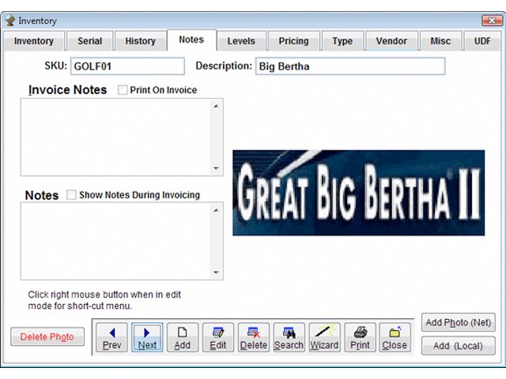The width and height of the screenshot is (506, 379).
Task: Click lower Notes scrollbar down arrow
Action: pos(216,272)
